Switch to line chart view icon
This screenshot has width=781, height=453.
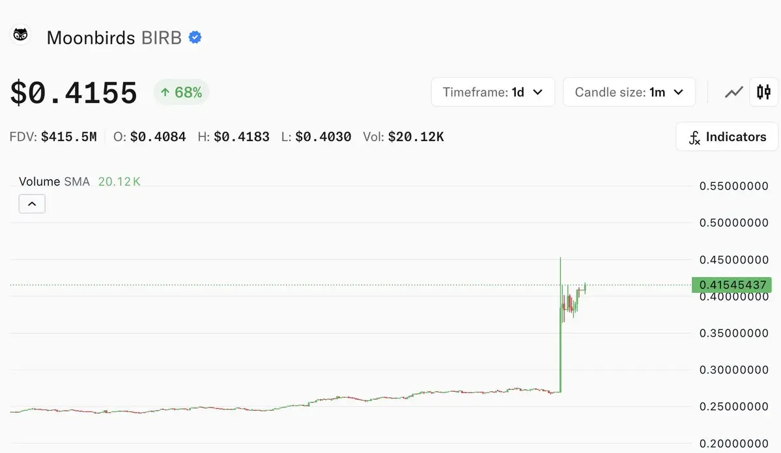733,92
